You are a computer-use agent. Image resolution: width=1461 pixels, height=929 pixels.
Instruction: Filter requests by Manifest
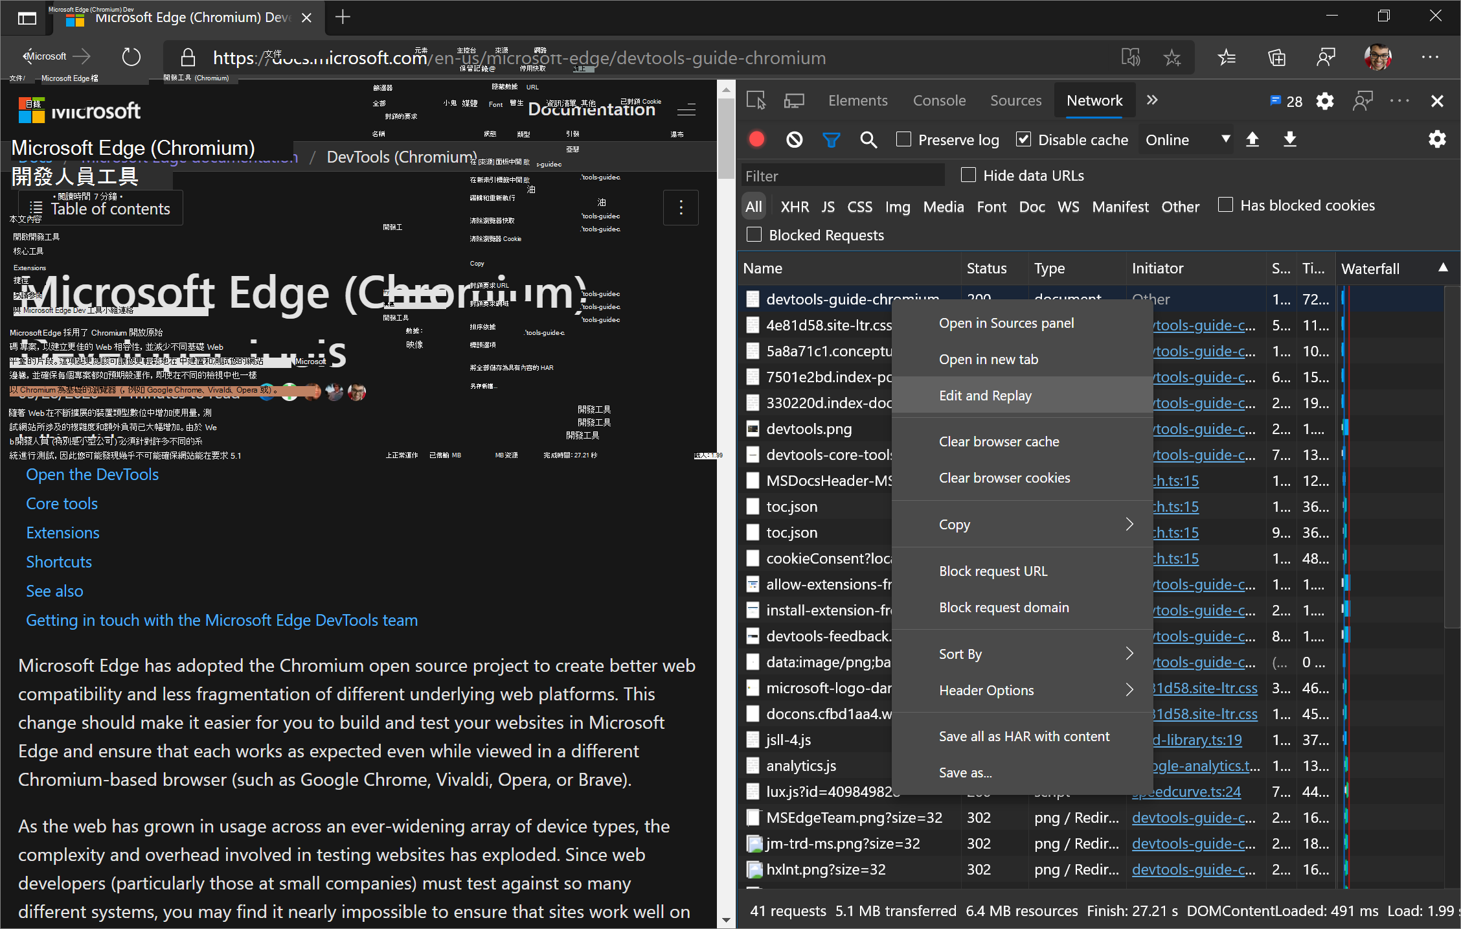point(1120,207)
